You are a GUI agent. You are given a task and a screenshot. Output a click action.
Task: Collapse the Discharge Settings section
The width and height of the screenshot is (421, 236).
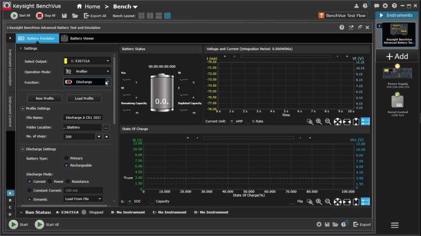[x=22, y=149]
